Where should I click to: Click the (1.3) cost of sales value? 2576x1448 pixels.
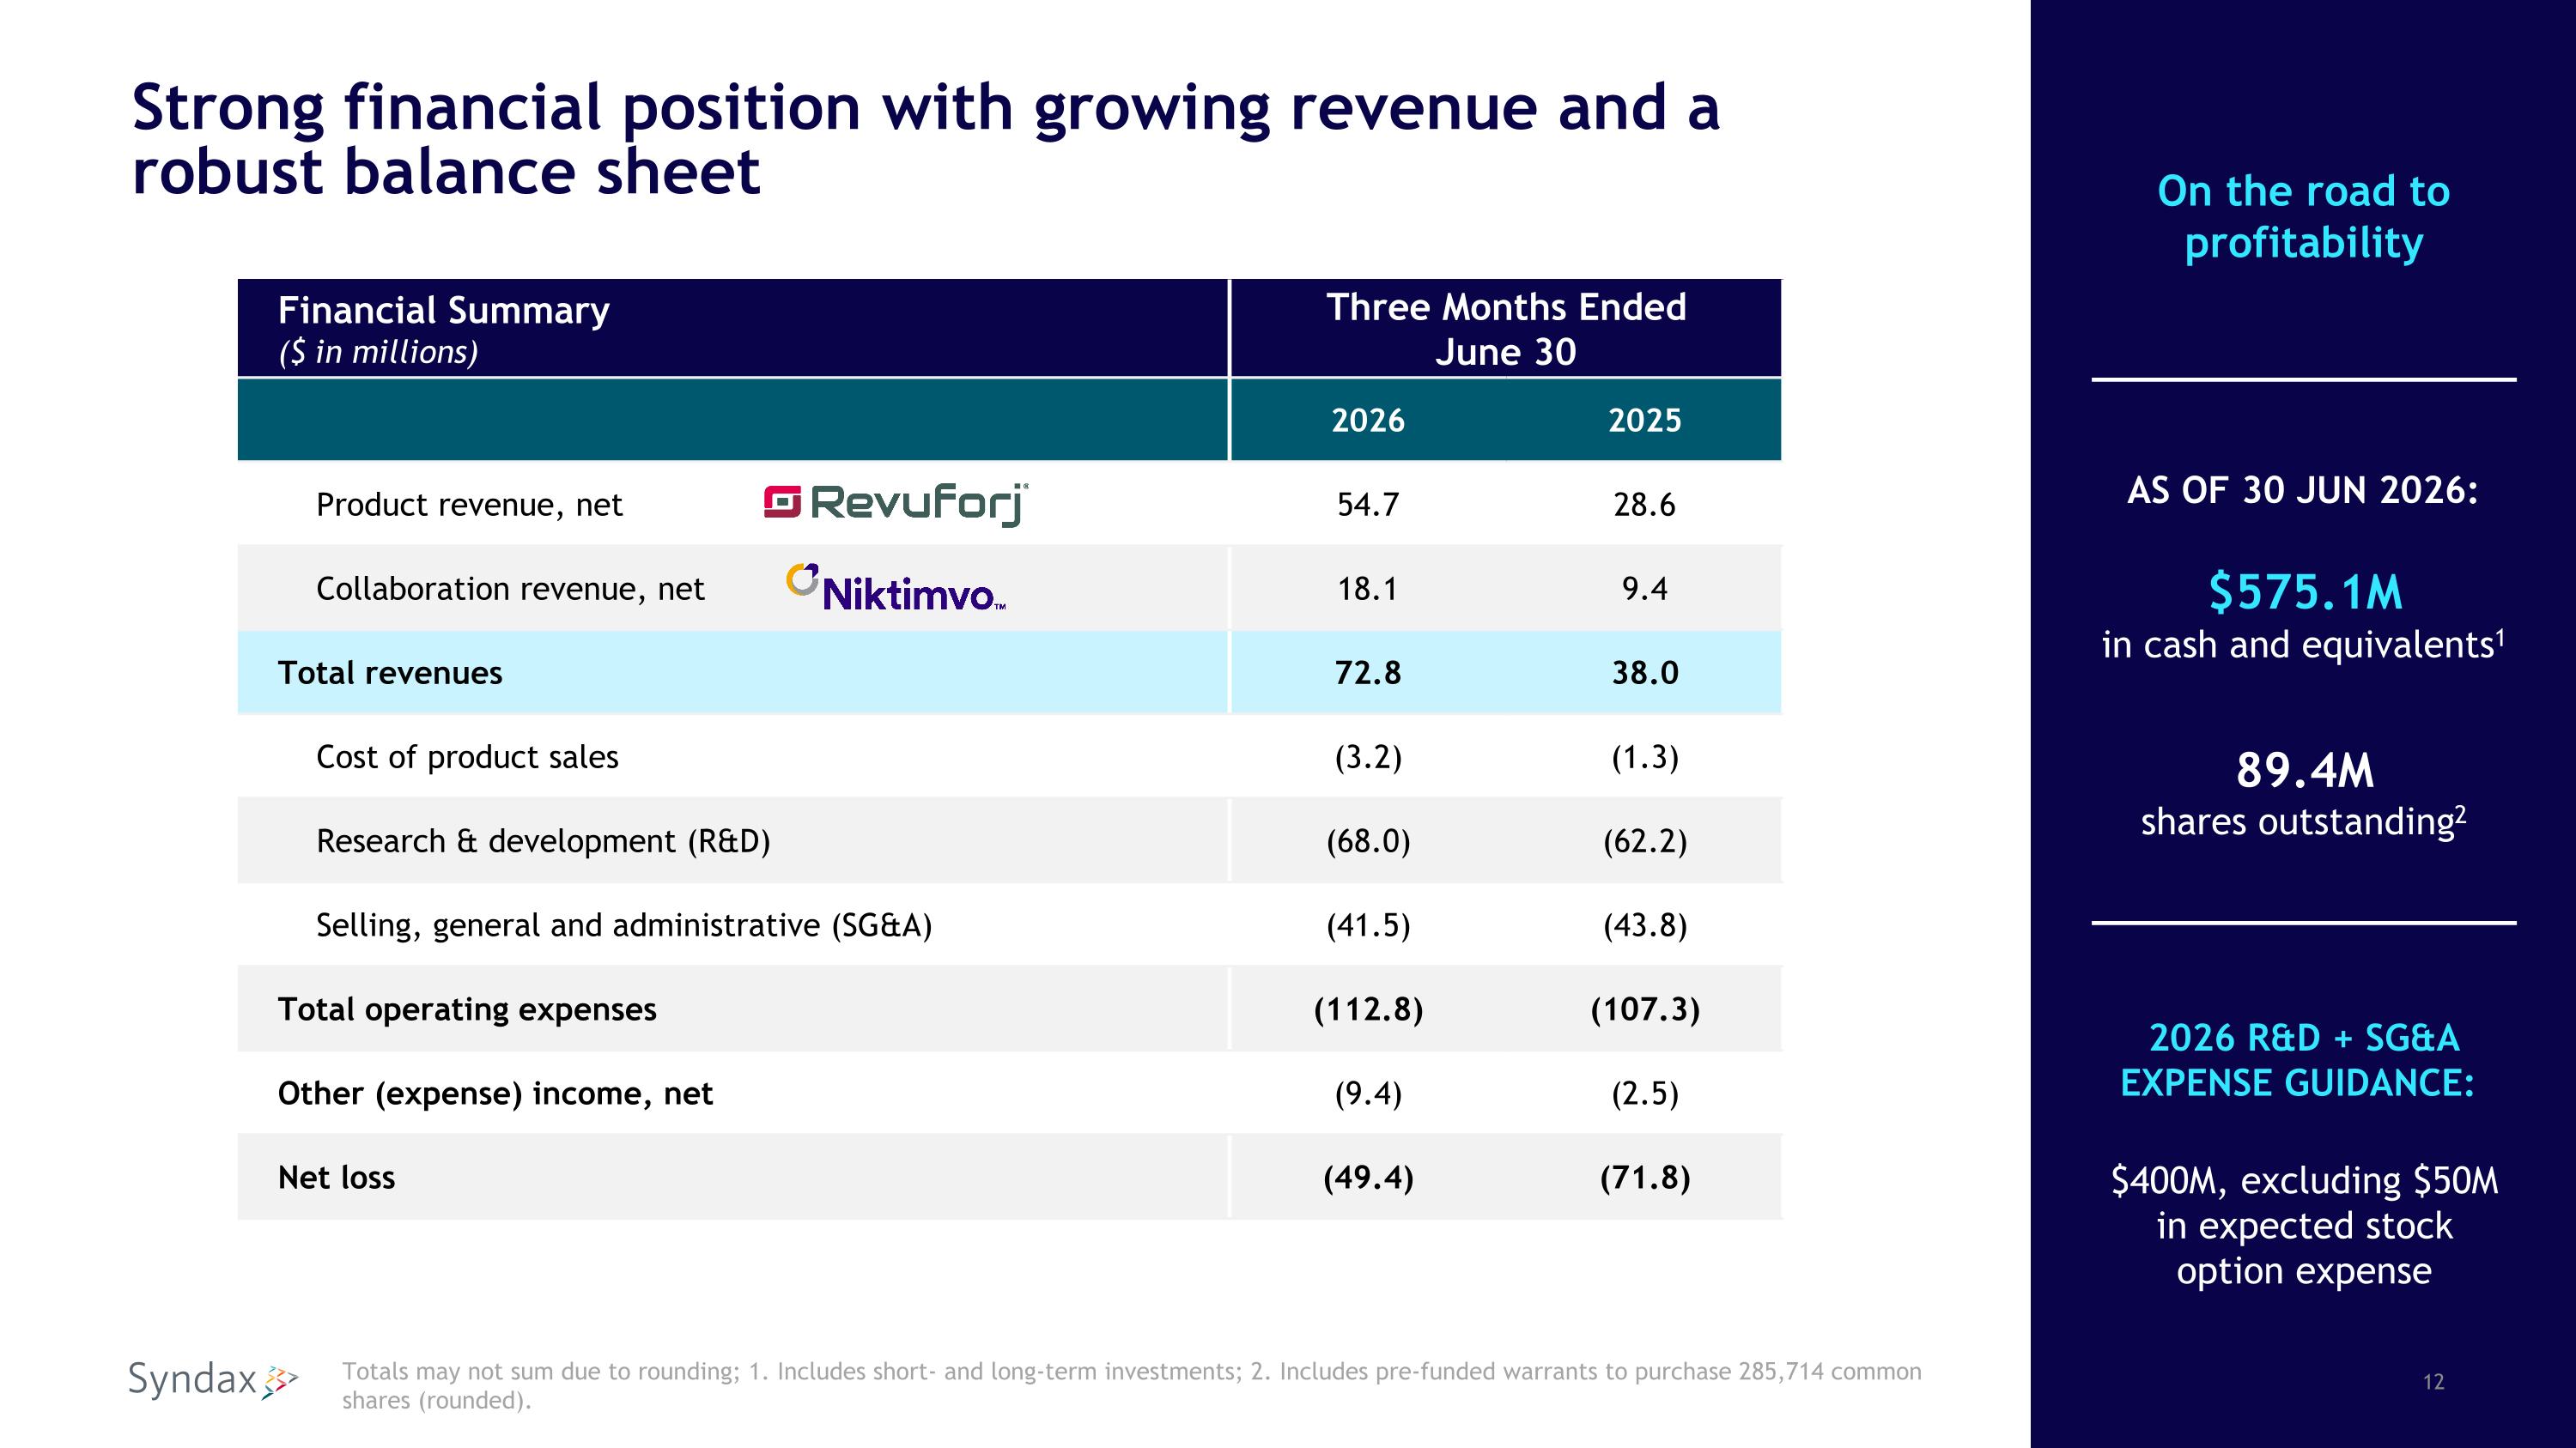[1645, 758]
